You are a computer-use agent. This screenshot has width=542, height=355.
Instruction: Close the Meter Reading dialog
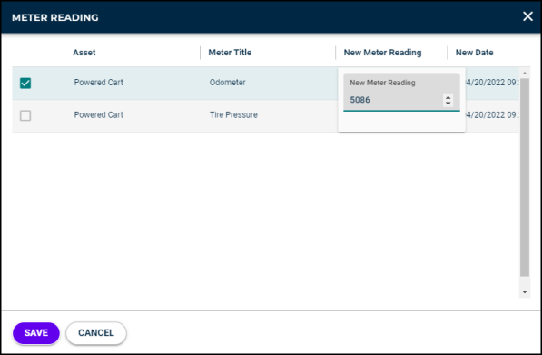pos(527,16)
